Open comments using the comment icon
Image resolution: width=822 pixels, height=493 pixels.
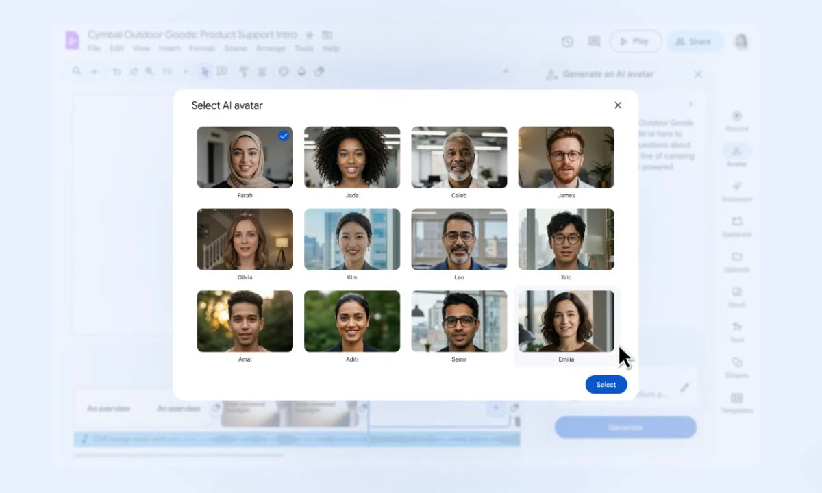(x=593, y=41)
